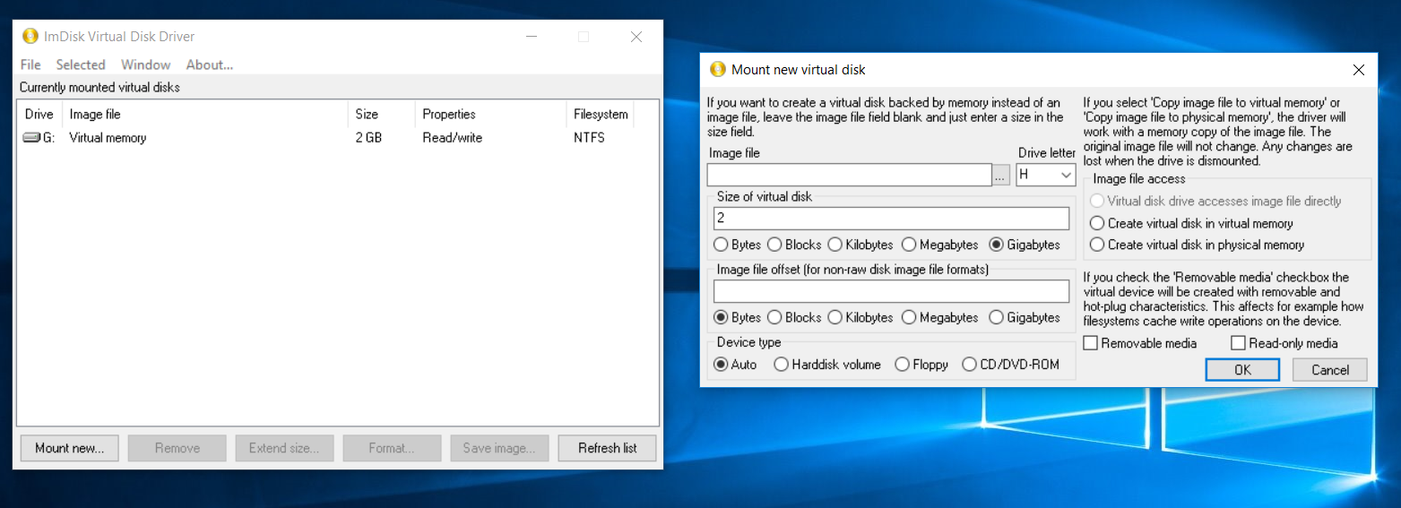
Task: Click the Drive column header
Action: pyautogui.click(x=39, y=114)
